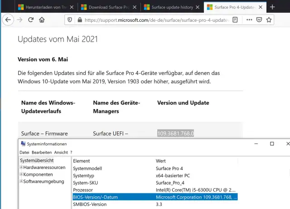This screenshot has height=209, width=290.
Task: Click the tracking protection shield icon
Action: click(x=69, y=20)
